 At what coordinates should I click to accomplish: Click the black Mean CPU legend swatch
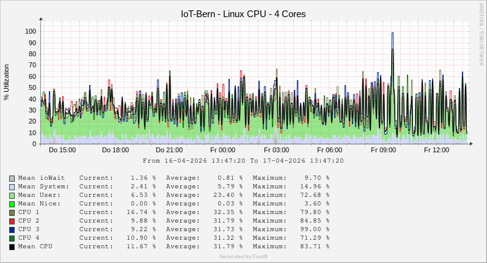[12, 246]
